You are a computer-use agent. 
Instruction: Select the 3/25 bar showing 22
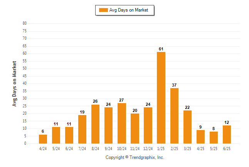tap(187, 127)
